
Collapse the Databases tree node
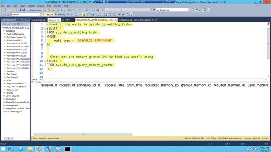click(x=3, y=31)
